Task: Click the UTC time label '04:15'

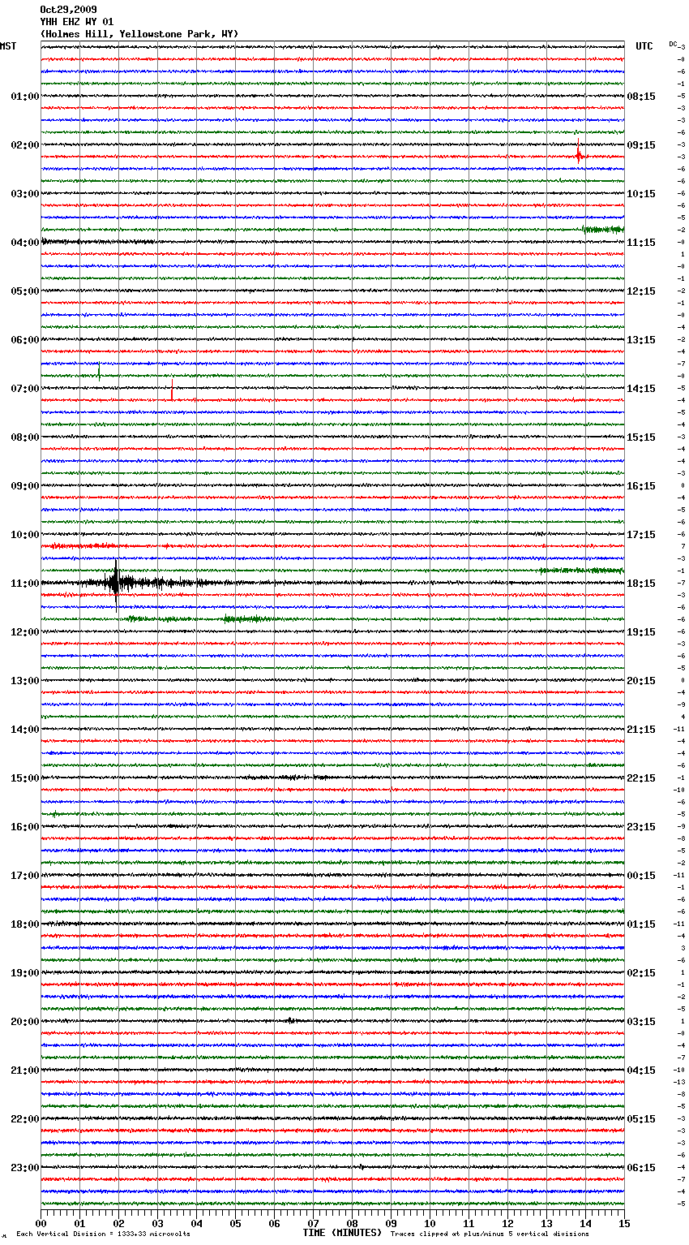Action: (641, 1071)
